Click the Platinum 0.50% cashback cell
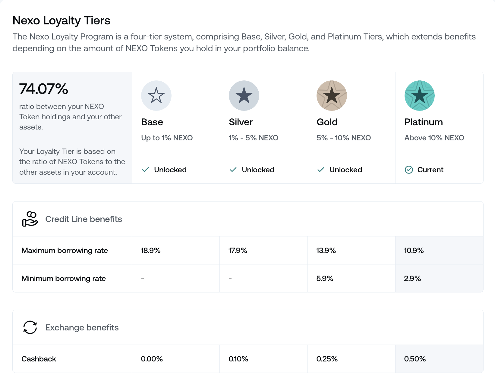Image resolution: width=495 pixels, height=375 pixels. coord(415,359)
